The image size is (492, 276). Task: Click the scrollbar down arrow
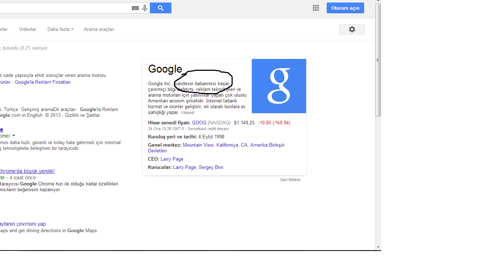tap(378, 247)
